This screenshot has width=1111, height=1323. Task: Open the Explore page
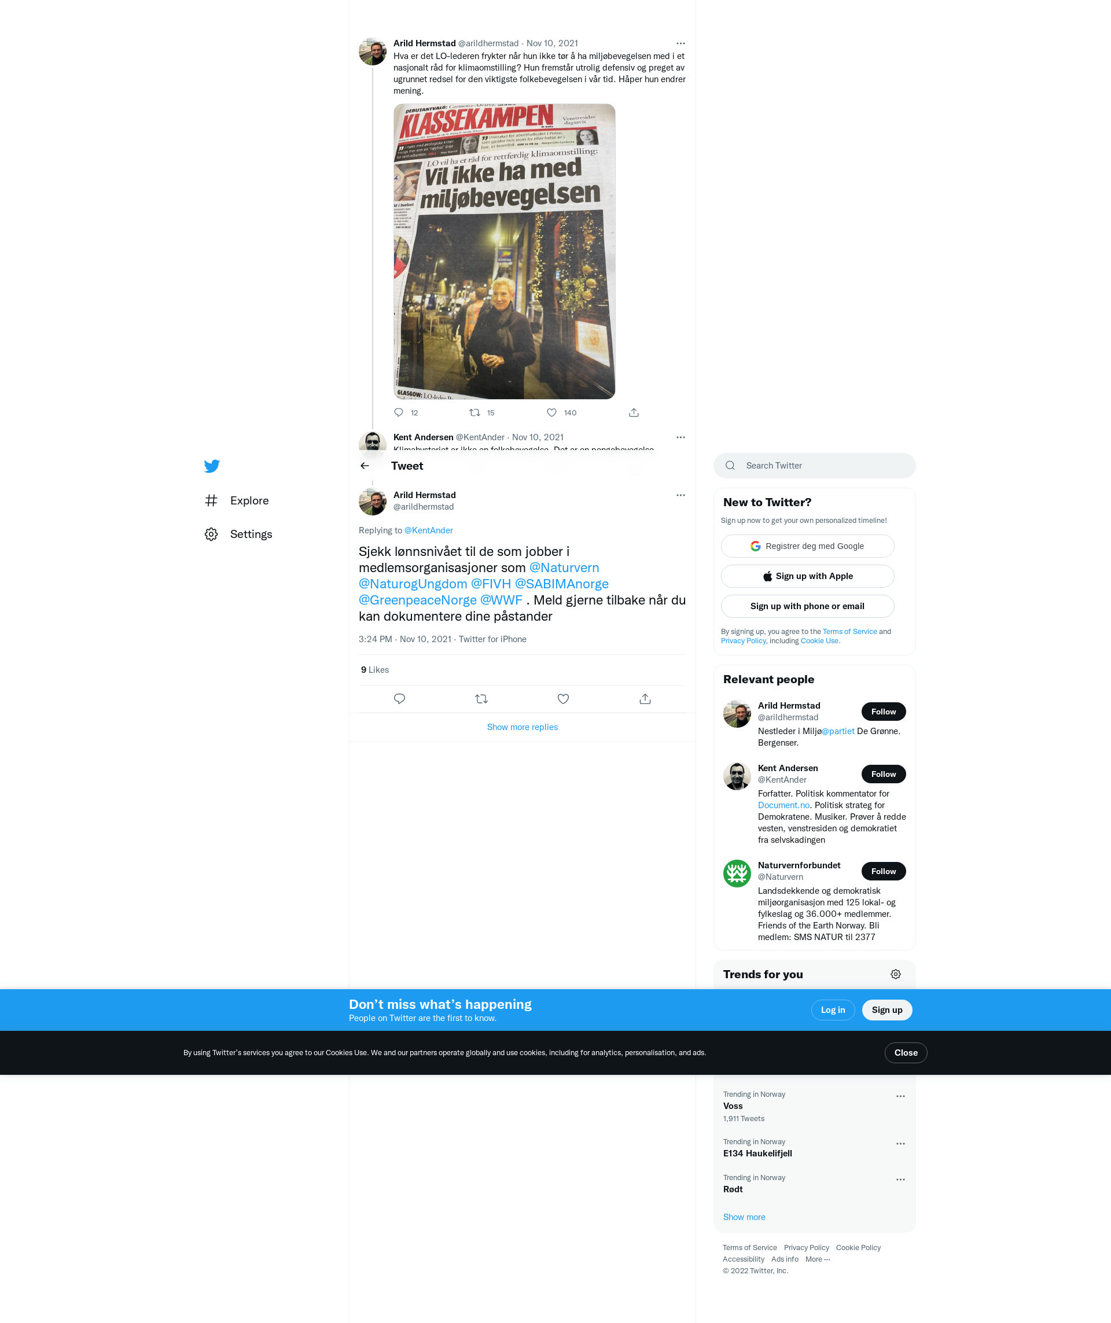point(249,500)
